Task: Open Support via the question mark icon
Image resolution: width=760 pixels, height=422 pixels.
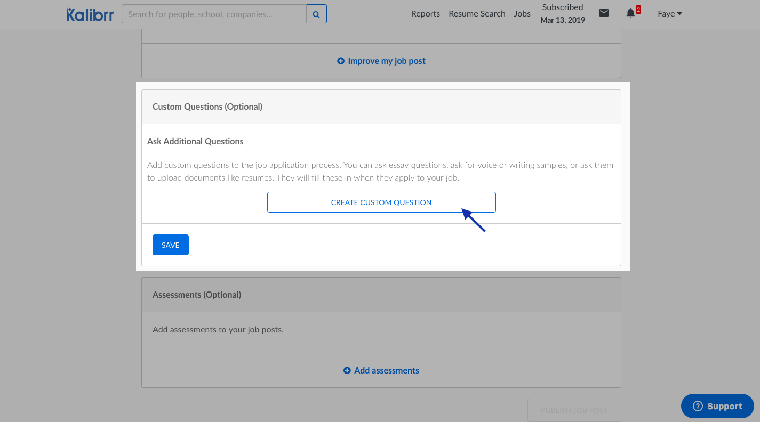Action: 697,406
